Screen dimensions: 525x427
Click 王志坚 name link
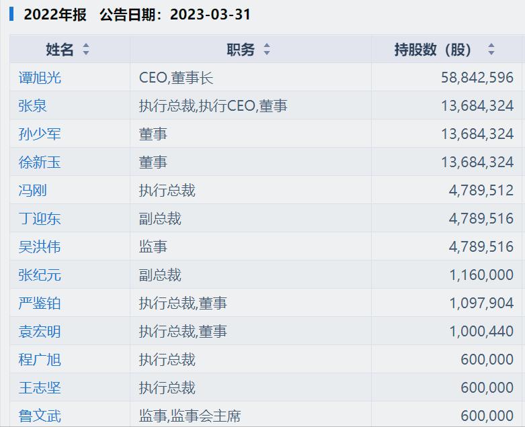[x=40, y=388]
